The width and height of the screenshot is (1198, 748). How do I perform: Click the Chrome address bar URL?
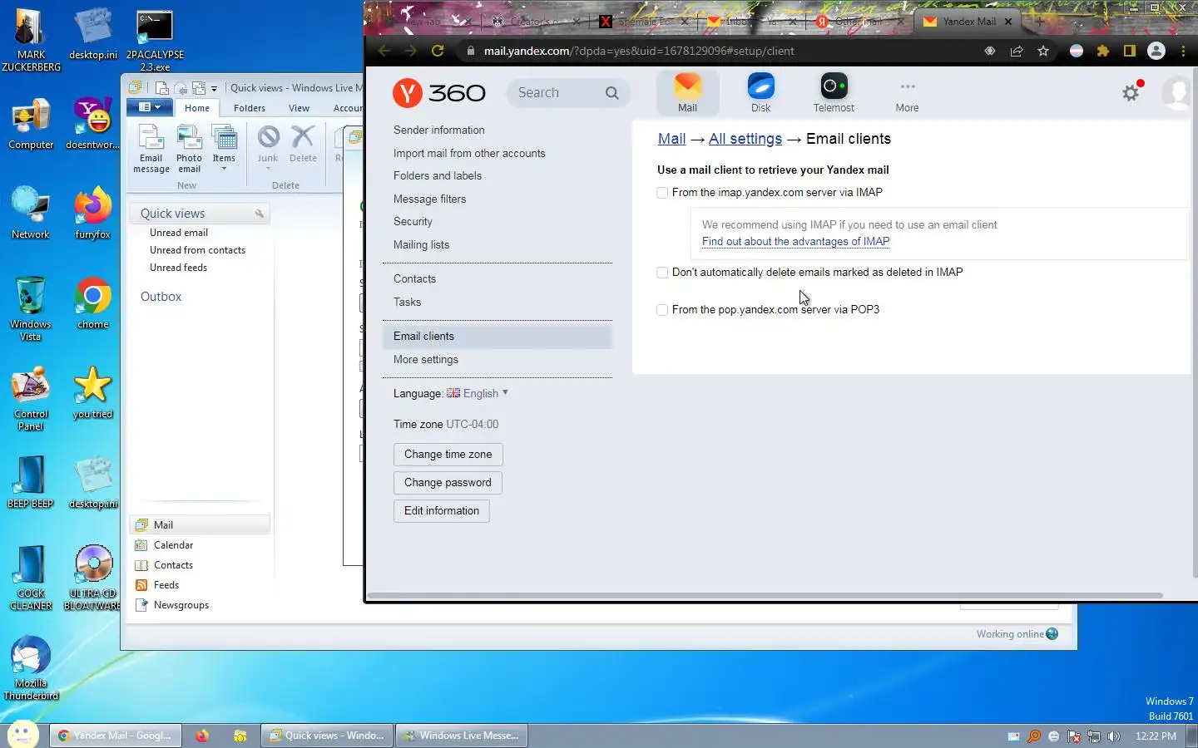tap(639, 51)
